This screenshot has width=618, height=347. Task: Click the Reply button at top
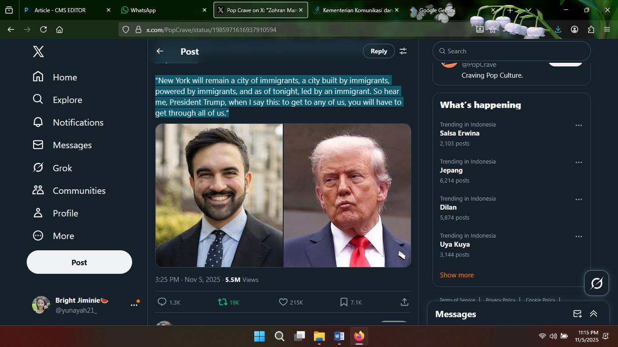pos(379,51)
